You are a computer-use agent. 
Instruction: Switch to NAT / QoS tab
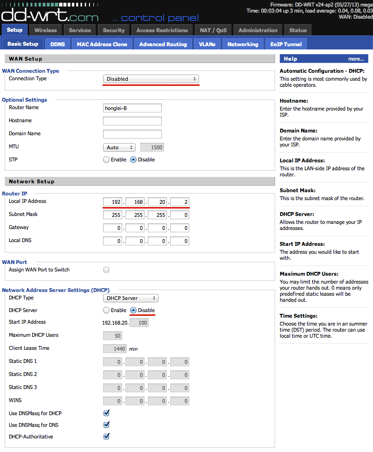point(214,30)
